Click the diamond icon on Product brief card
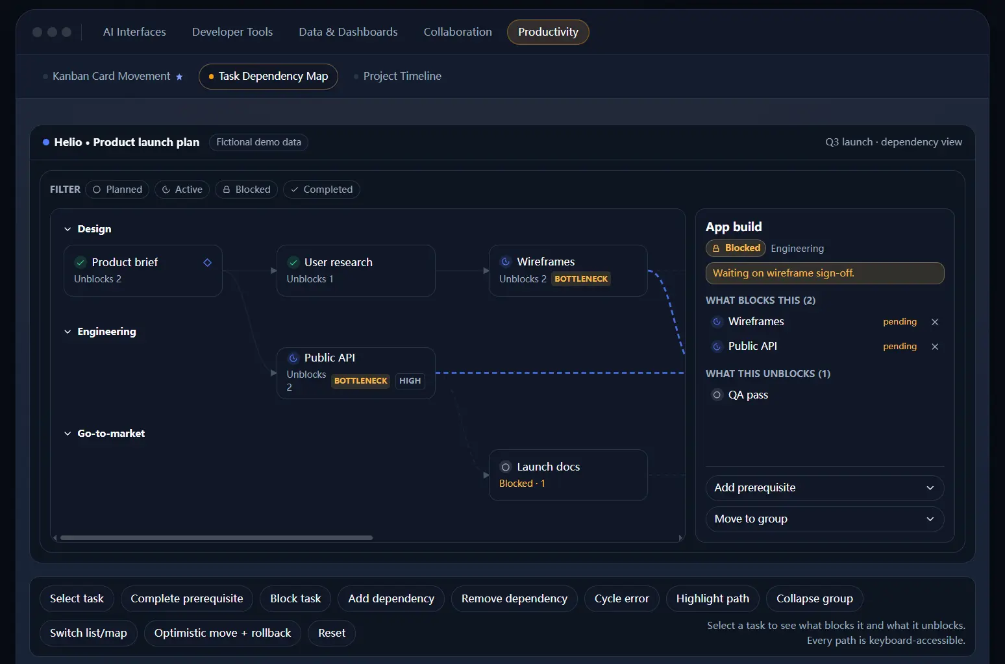Screen dimensions: 1005x664 (x=207, y=262)
